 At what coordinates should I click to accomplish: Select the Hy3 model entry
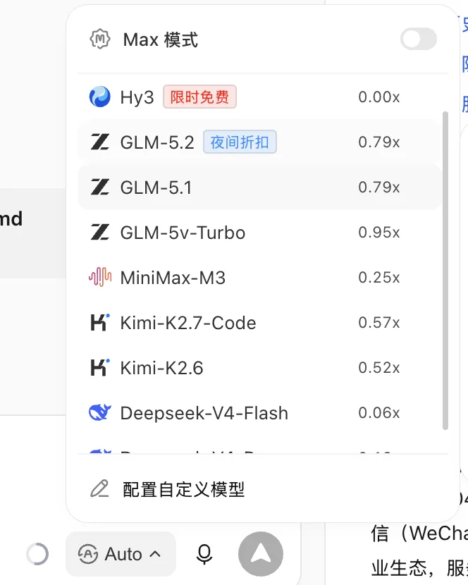click(x=259, y=97)
